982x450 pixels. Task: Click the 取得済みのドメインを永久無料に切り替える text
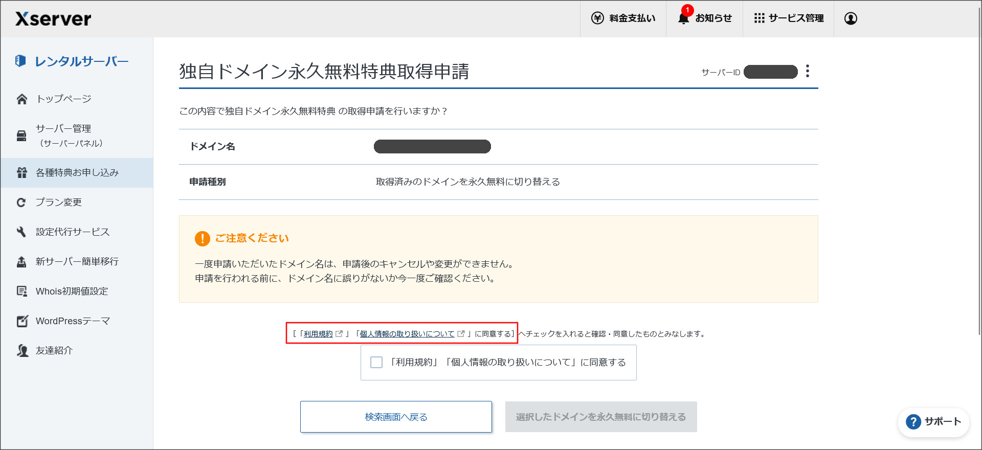click(468, 182)
